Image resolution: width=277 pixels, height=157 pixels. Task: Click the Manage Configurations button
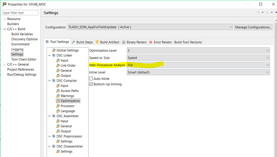pyautogui.click(x=253, y=27)
